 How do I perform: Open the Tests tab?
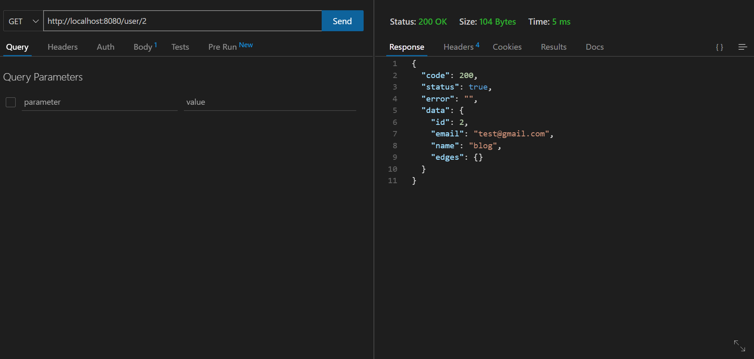tap(180, 47)
